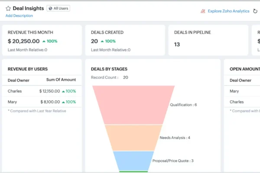Click the Add Description link
Screen dimensions: 260x173
pyautogui.click(x=19, y=16)
